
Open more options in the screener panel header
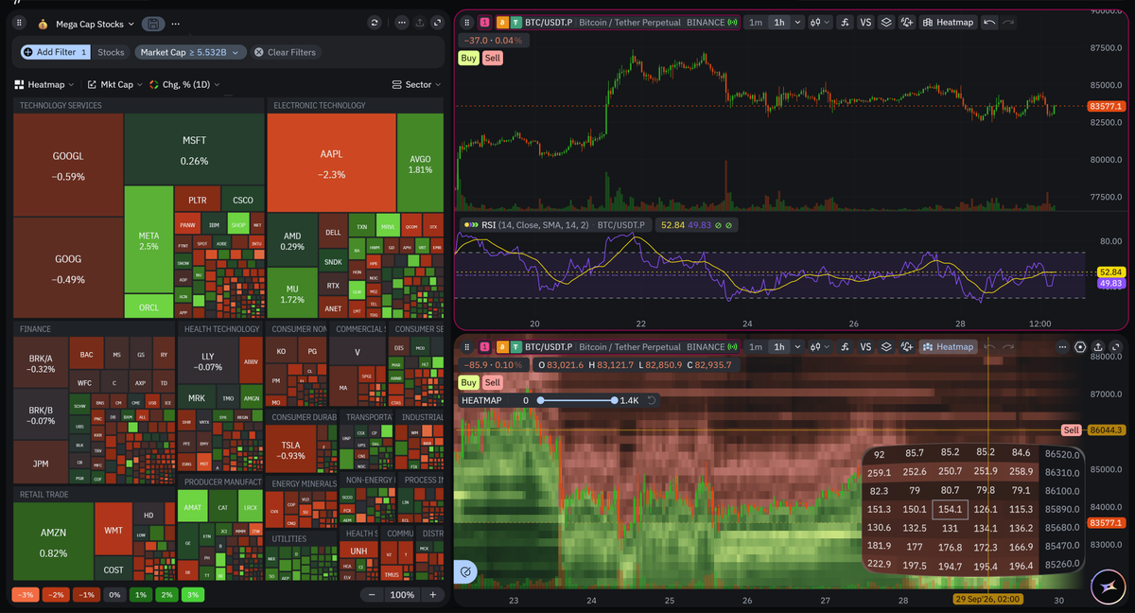(x=401, y=23)
